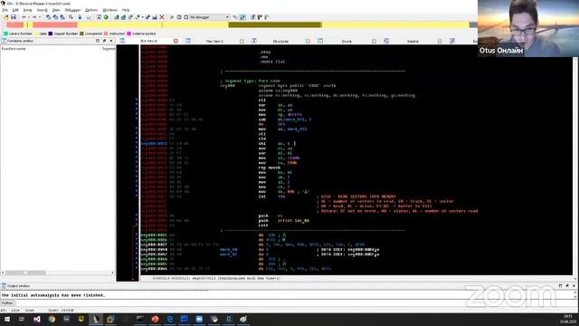Click the retf instruction line

pyautogui.click(x=263, y=225)
